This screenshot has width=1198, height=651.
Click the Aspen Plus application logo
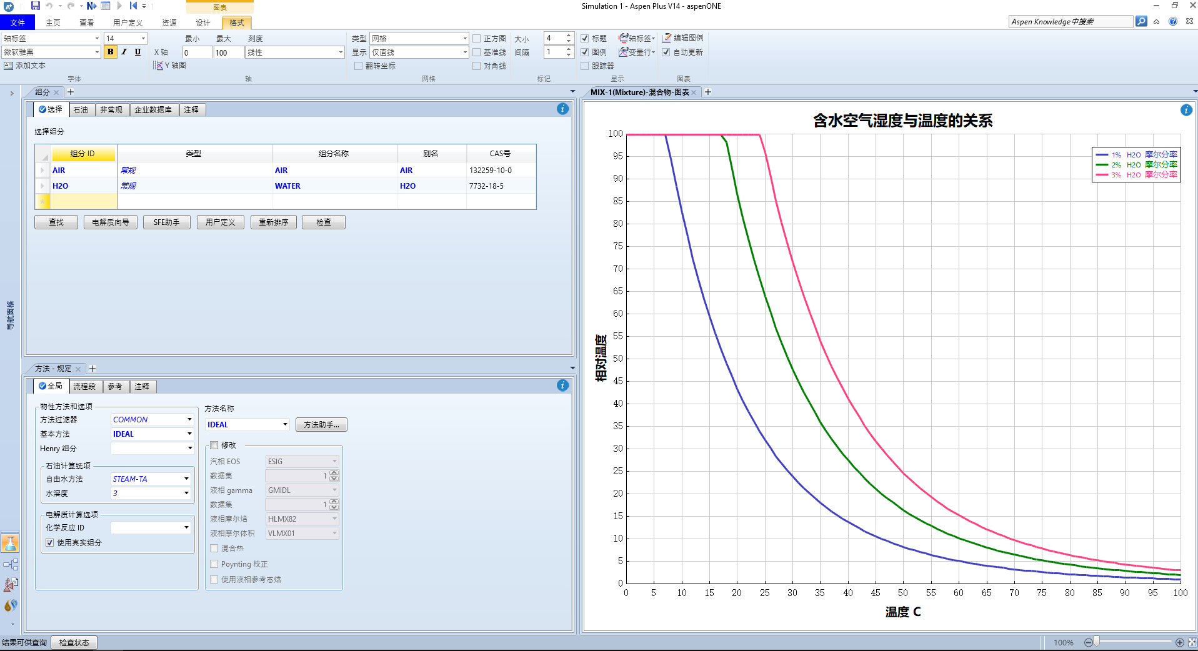pyautogui.click(x=9, y=6)
